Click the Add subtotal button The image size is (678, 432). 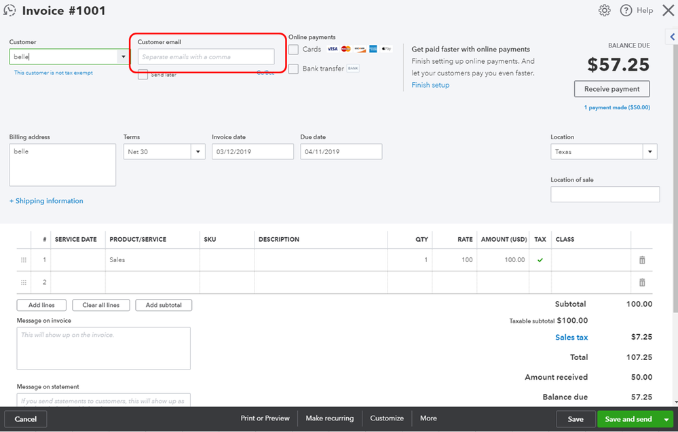(x=164, y=305)
